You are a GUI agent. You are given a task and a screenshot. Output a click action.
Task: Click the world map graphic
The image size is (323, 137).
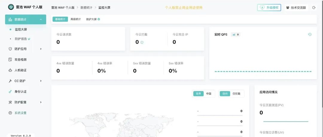[x=121, y=125]
